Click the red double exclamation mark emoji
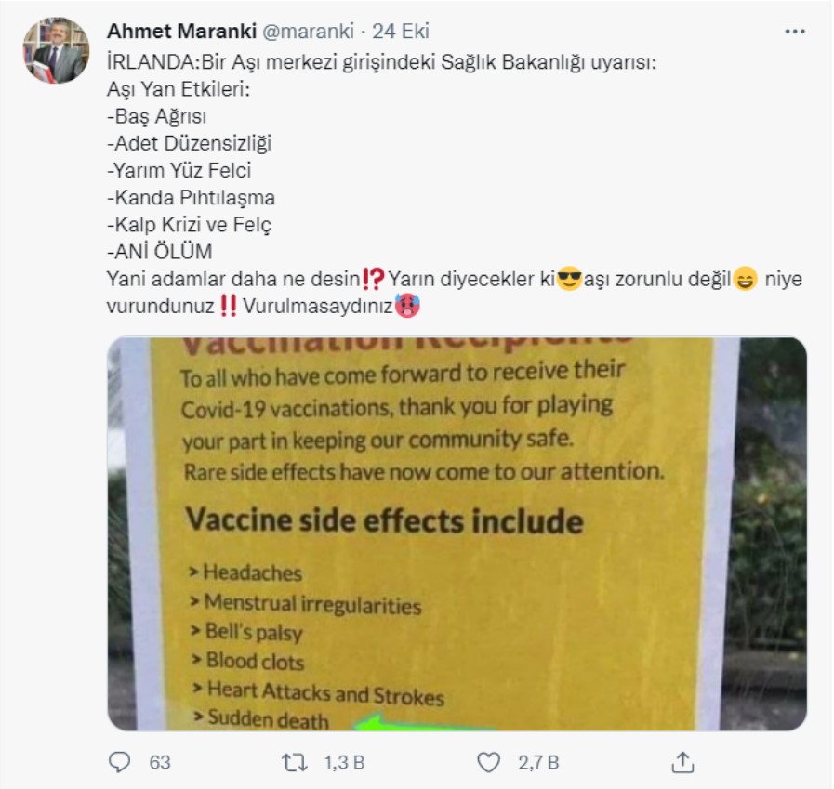 (x=230, y=305)
